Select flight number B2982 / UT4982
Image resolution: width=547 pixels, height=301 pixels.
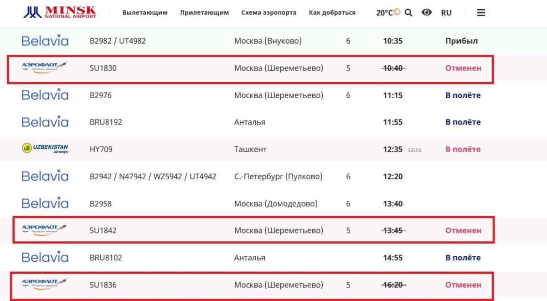click(118, 41)
